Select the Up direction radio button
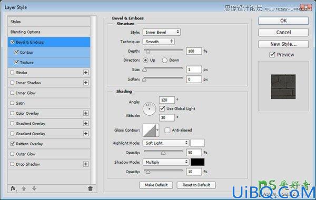 pyautogui.click(x=145, y=60)
